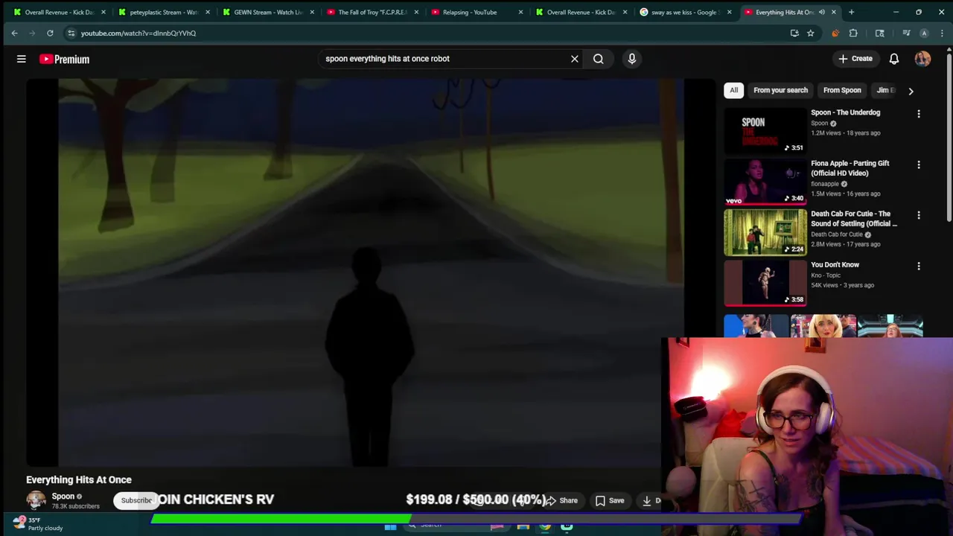Image resolution: width=953 pixels, height=536 pixels.
Task: Select the From your search chip
Action: pyautogui.click(x=780, y=90)
